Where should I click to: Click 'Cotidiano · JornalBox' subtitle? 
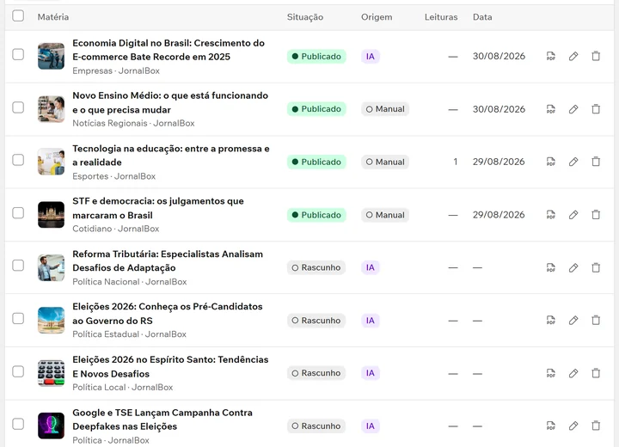116,229
